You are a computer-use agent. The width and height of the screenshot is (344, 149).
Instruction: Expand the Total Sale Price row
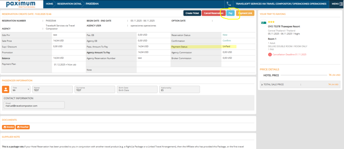tap(262, 85)
